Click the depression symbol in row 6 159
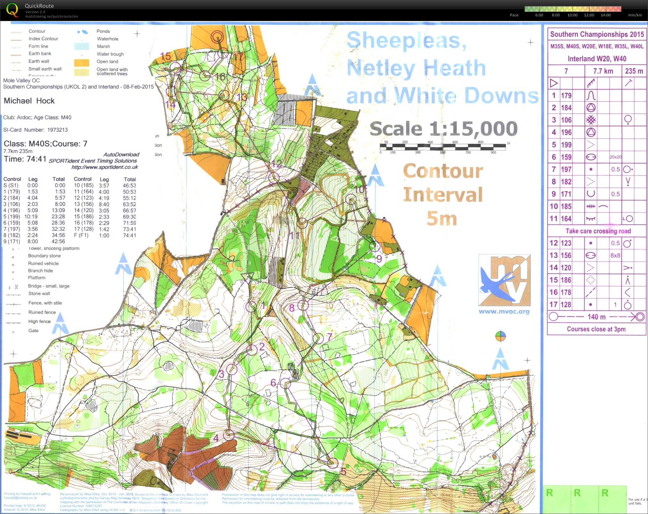This screenshot has width=648, height=514. click(591, 157)
